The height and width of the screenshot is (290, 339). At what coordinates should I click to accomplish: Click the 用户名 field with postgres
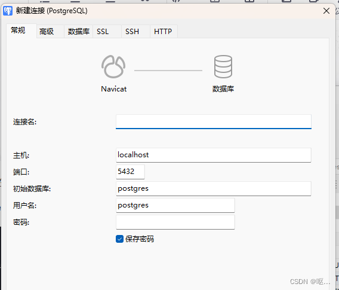click(175, 205)
